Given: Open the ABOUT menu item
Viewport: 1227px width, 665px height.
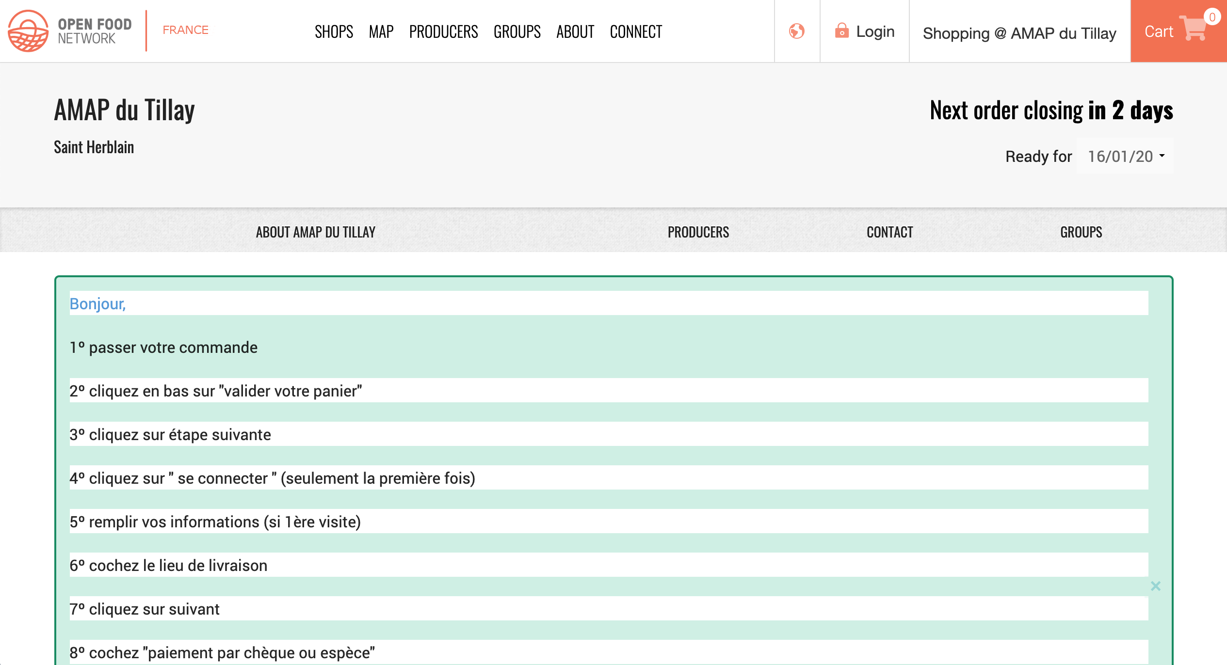Looking at the screenshot, I should [x=575, y=32].
